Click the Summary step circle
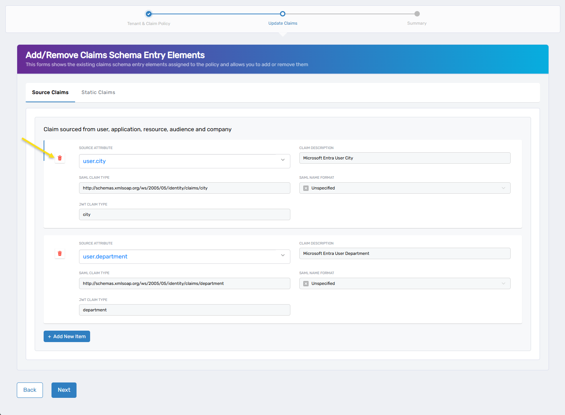565x415 pixels. coord(417,14)
